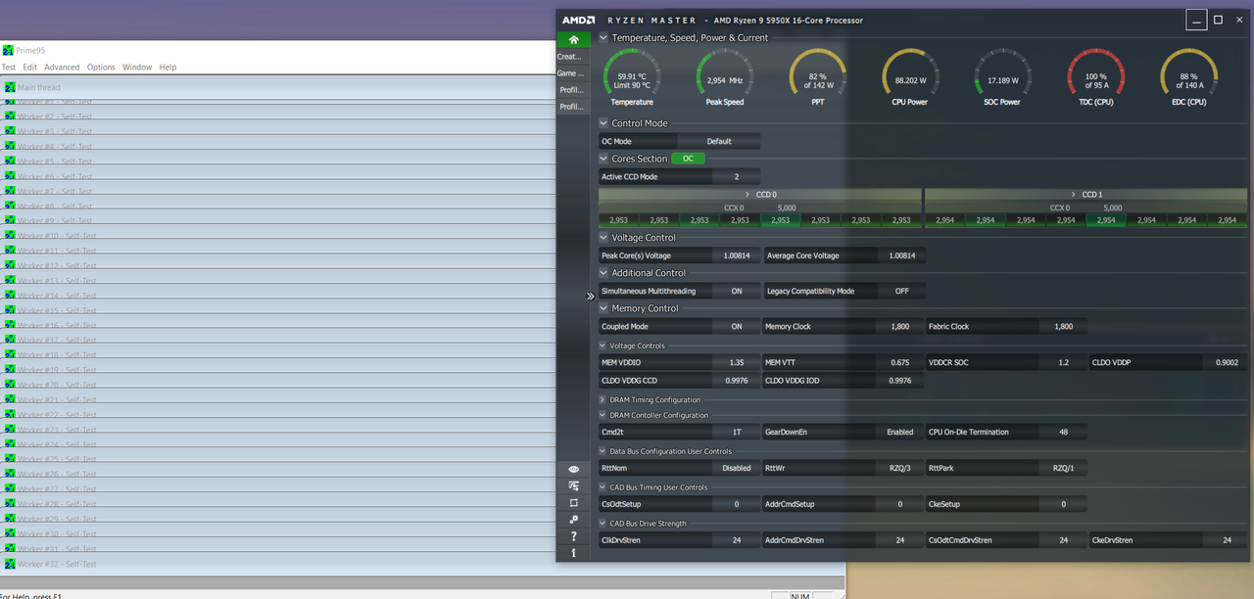Click the import/export arrows sidebar icon

[x=573, y=486]
